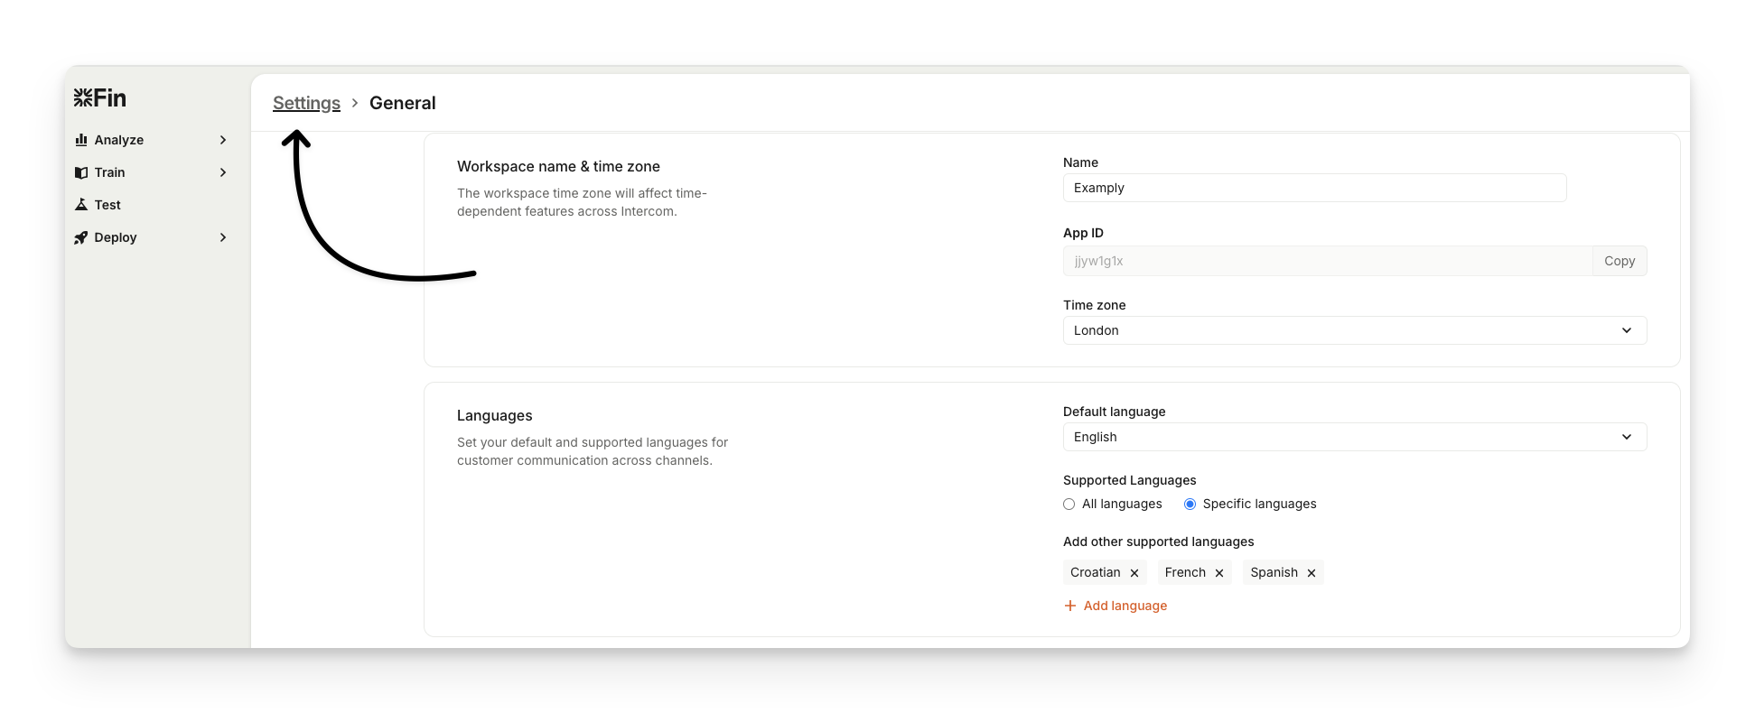This screenshot has height=713, width=1755.
Task: Expand the Analyze menu chevron
Action: point(223,140)
